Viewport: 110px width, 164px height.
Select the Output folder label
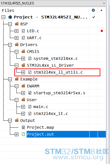coord(28,121)
